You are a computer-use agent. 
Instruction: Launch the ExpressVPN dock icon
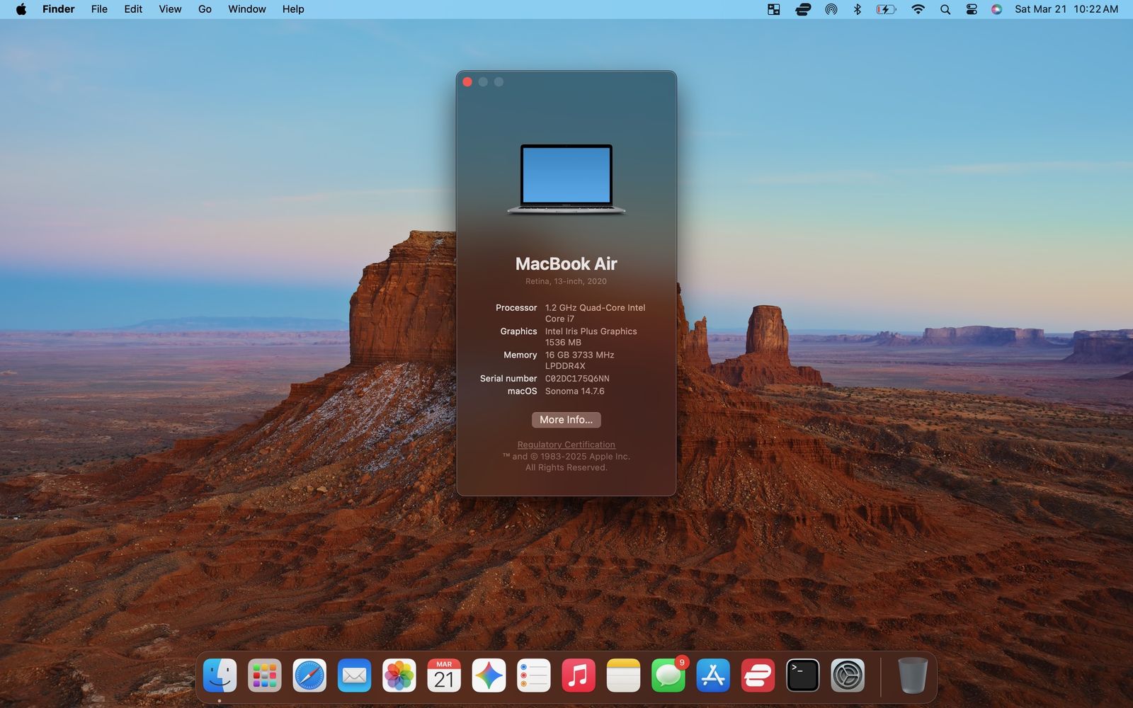758,675
